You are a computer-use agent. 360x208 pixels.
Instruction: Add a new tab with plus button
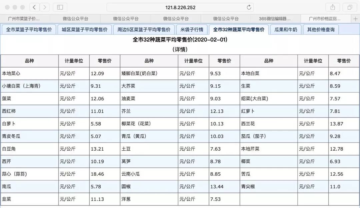355,19
